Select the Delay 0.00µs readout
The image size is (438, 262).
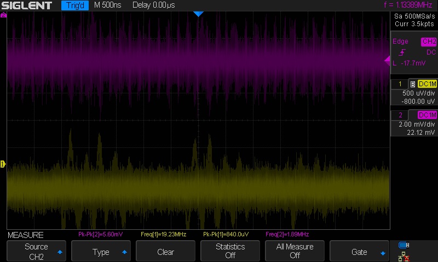click(x=154, y=5)
